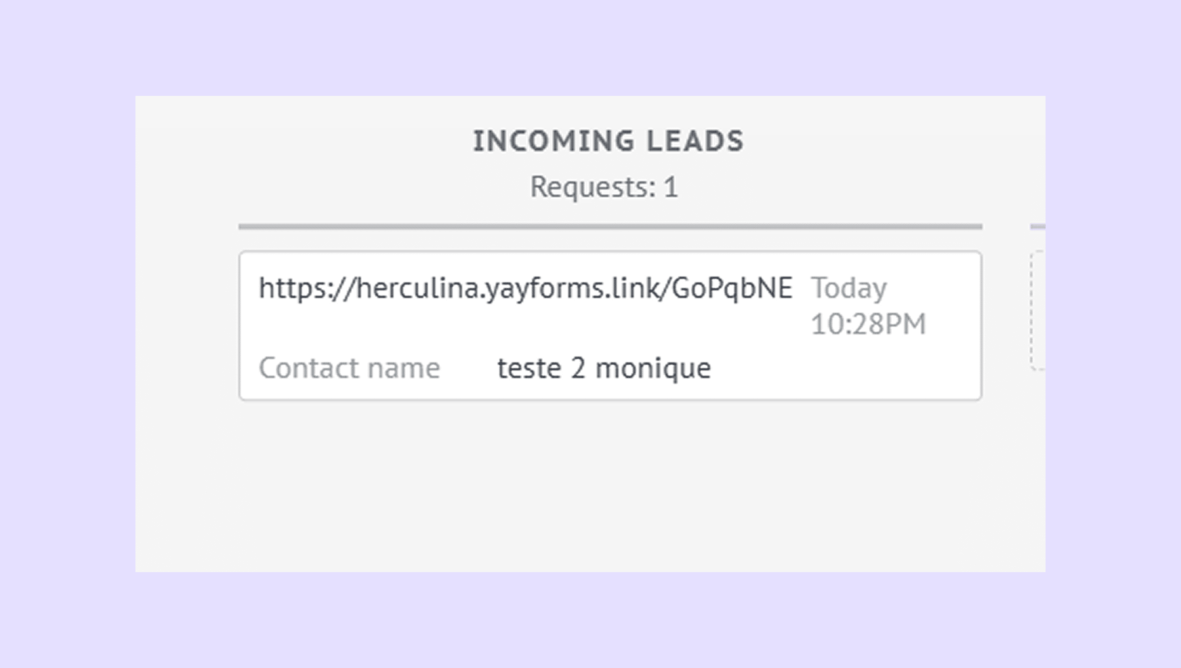Screen dimensions: 1181x668
Task: Click the gray divider under Requests
Action: (x=610, y=226)
